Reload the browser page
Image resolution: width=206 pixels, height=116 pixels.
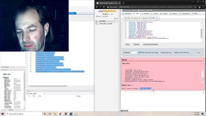pyautogui.click(x=104, y=7)
